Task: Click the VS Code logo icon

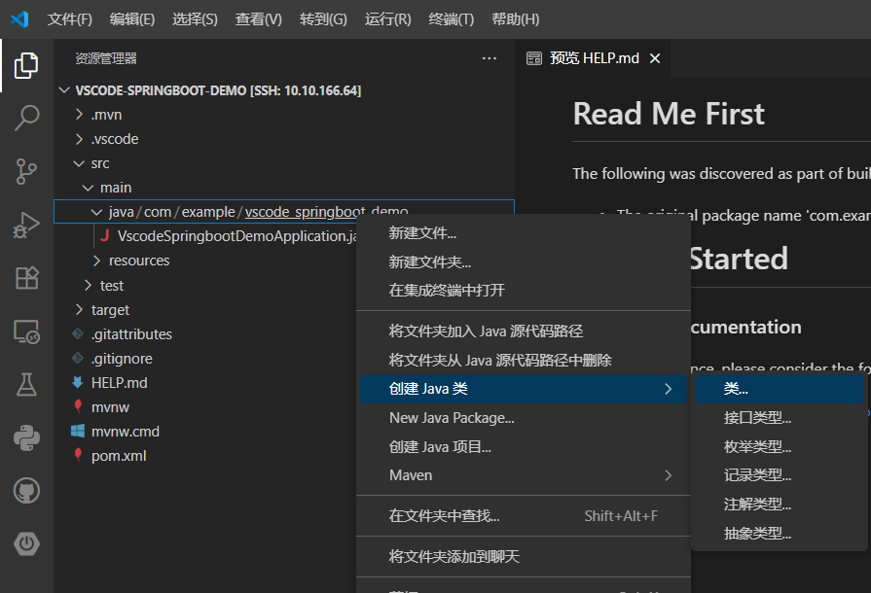Action: coord(19,19)
